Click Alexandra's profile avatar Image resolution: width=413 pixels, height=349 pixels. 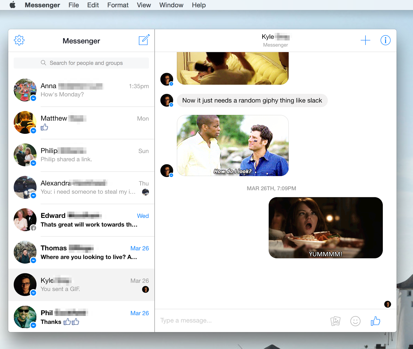click(x=25, y=187)
